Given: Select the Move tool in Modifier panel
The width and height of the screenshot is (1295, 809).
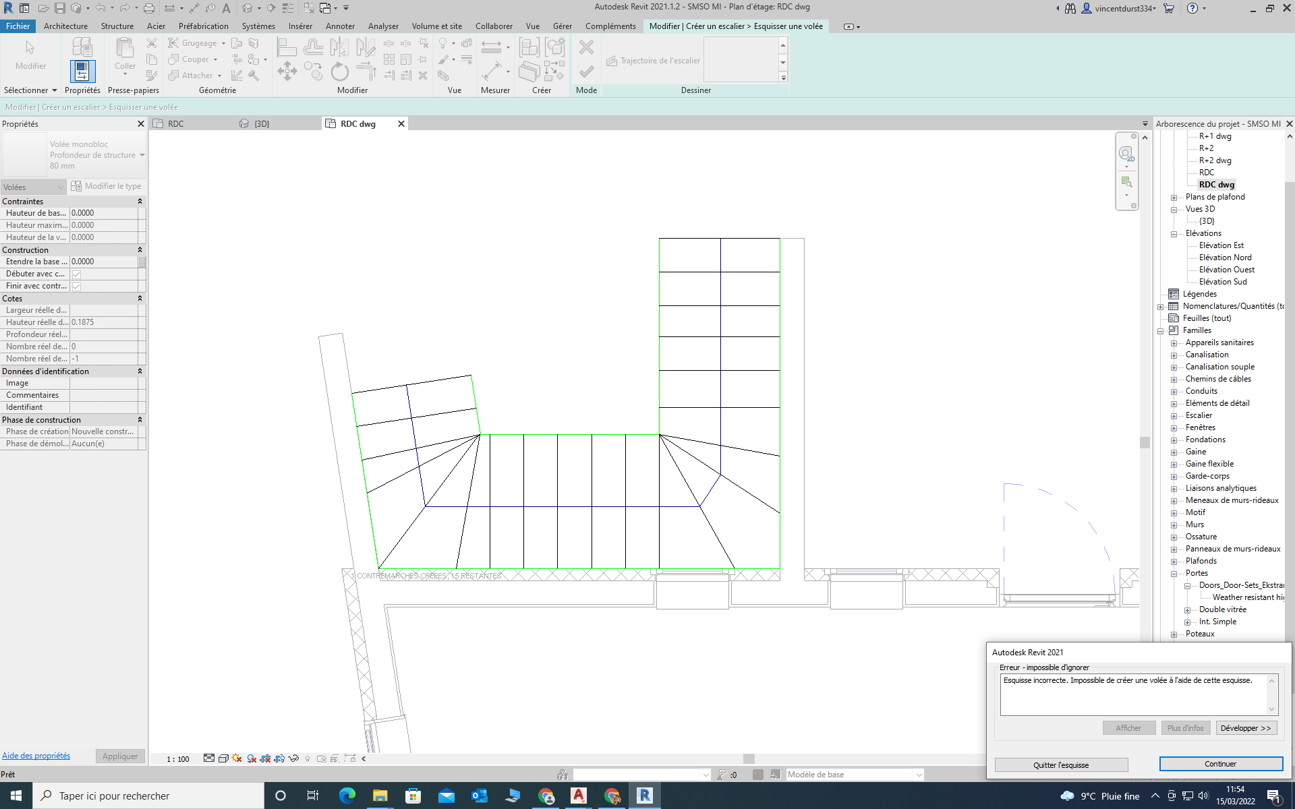Looking at the screenshot, I should click(287, 71).
